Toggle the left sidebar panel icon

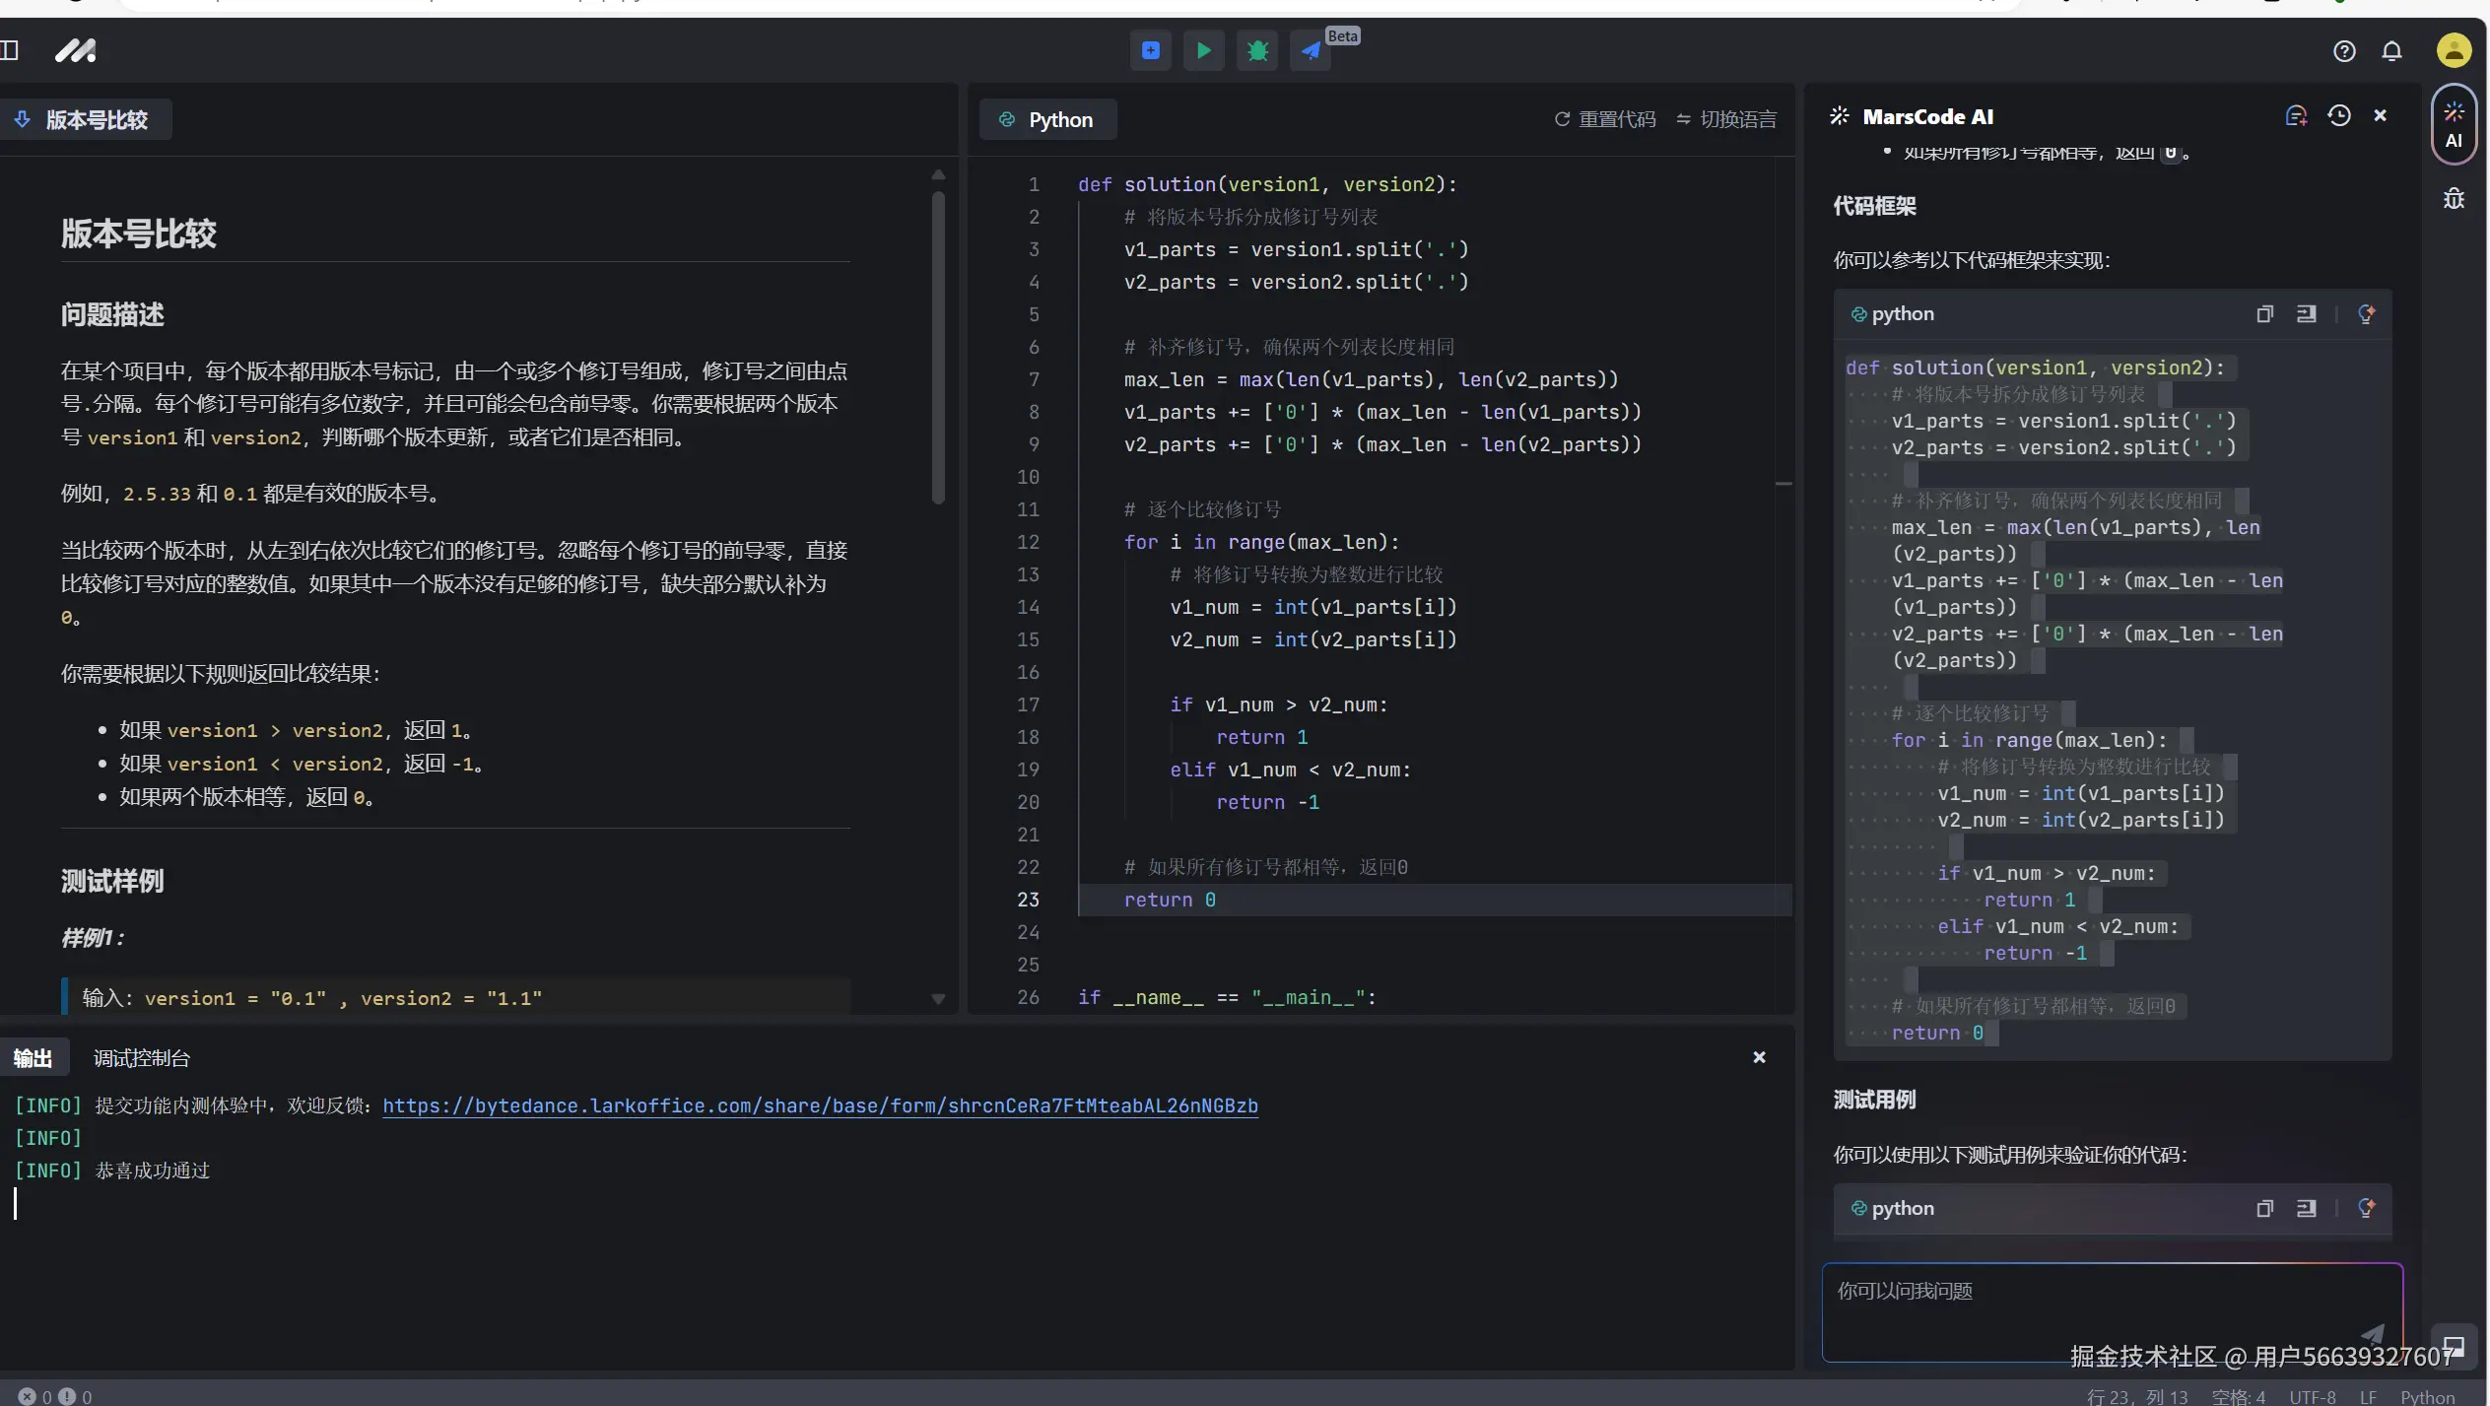pyautogui.click(x=10, y=50)
